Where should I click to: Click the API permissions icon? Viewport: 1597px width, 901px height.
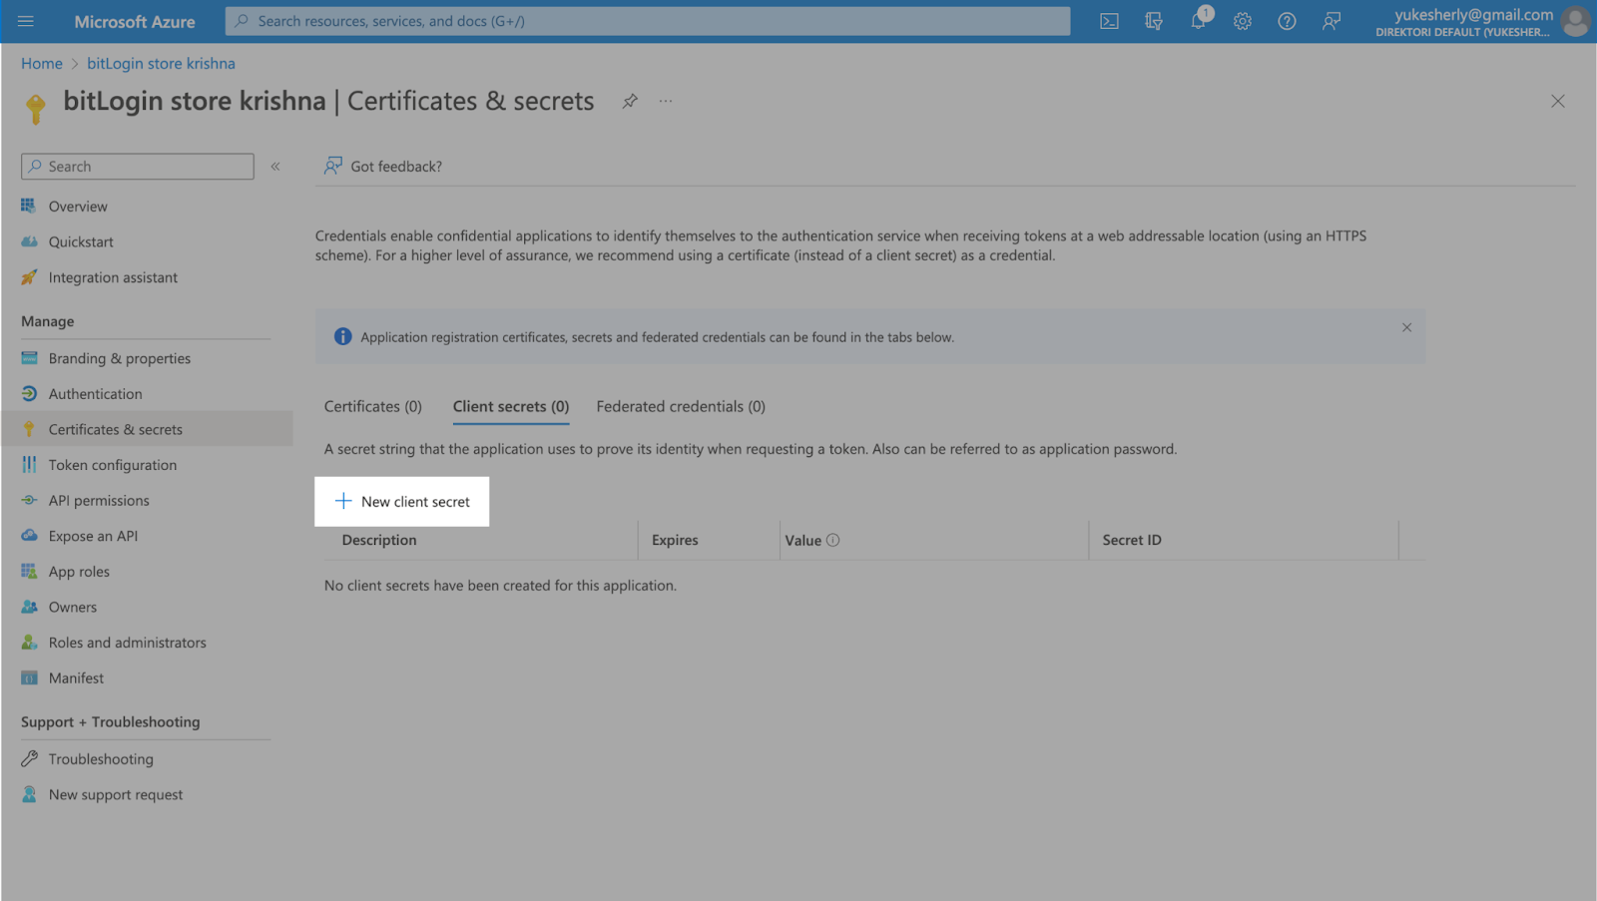[29, 500]
